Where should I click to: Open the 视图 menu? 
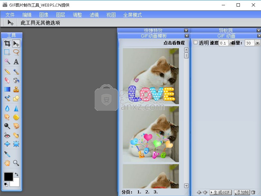(111, 15)
